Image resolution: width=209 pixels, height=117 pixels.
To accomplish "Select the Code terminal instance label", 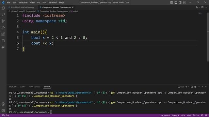I will pyautogui.click(x=181, y=87).
